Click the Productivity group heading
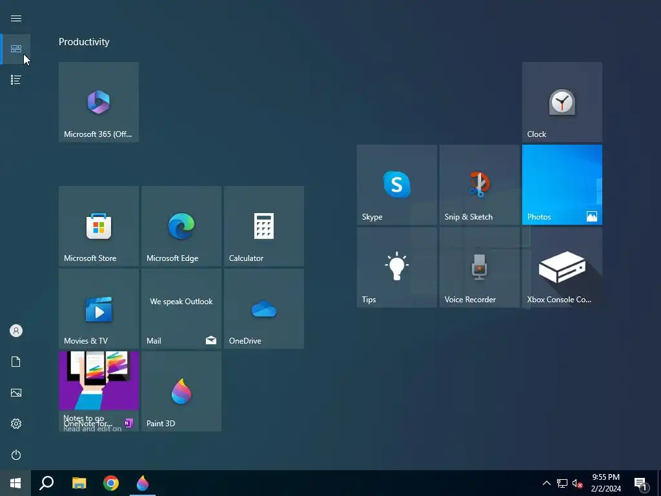 click(x=84, y=42)
